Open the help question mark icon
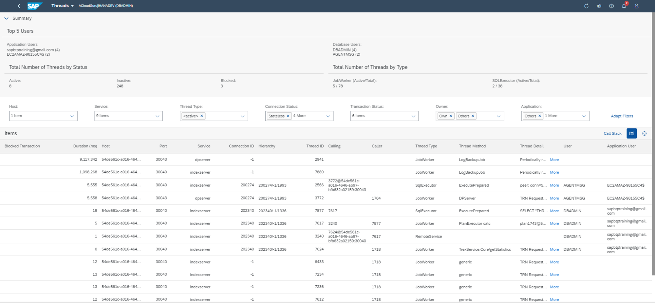Image resolution: width=655 pixels, height=305 pixels. click(611, 6)
